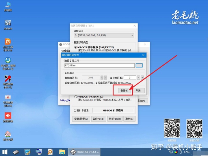Click the network tray icon
208x156 pixels.
(x=171, y=152)
